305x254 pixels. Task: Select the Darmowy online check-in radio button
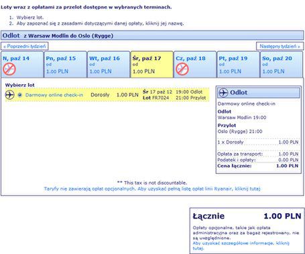(20, 95)
